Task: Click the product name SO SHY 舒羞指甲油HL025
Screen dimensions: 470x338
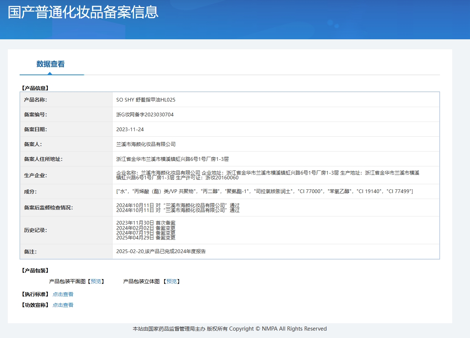Action: point(146,100)
